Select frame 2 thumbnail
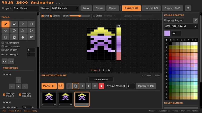Image resolution: width=202 pixels, height=113 pixels. point(82,99)
